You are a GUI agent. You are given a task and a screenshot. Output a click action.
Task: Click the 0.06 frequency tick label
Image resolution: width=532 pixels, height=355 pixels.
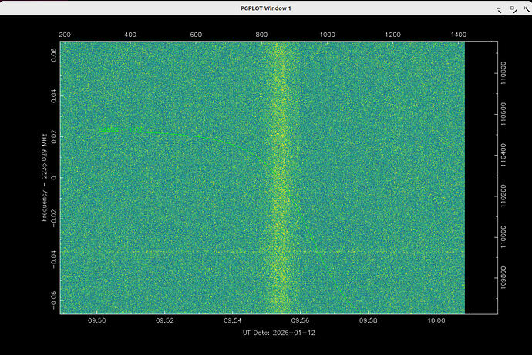click(52, 54)
